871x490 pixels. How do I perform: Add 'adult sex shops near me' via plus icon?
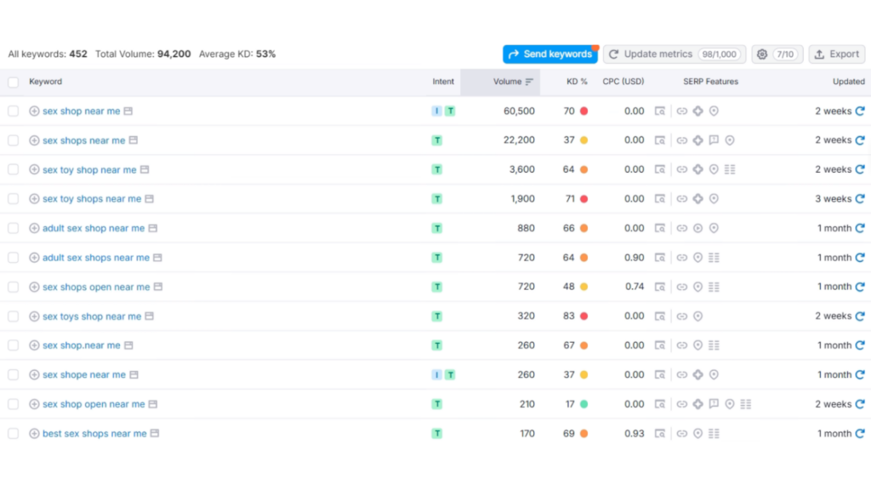(34, 258)
